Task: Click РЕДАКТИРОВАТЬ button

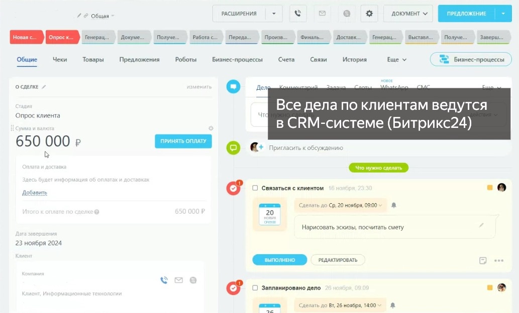Action: pyautogui.click(x=338, y=260)
